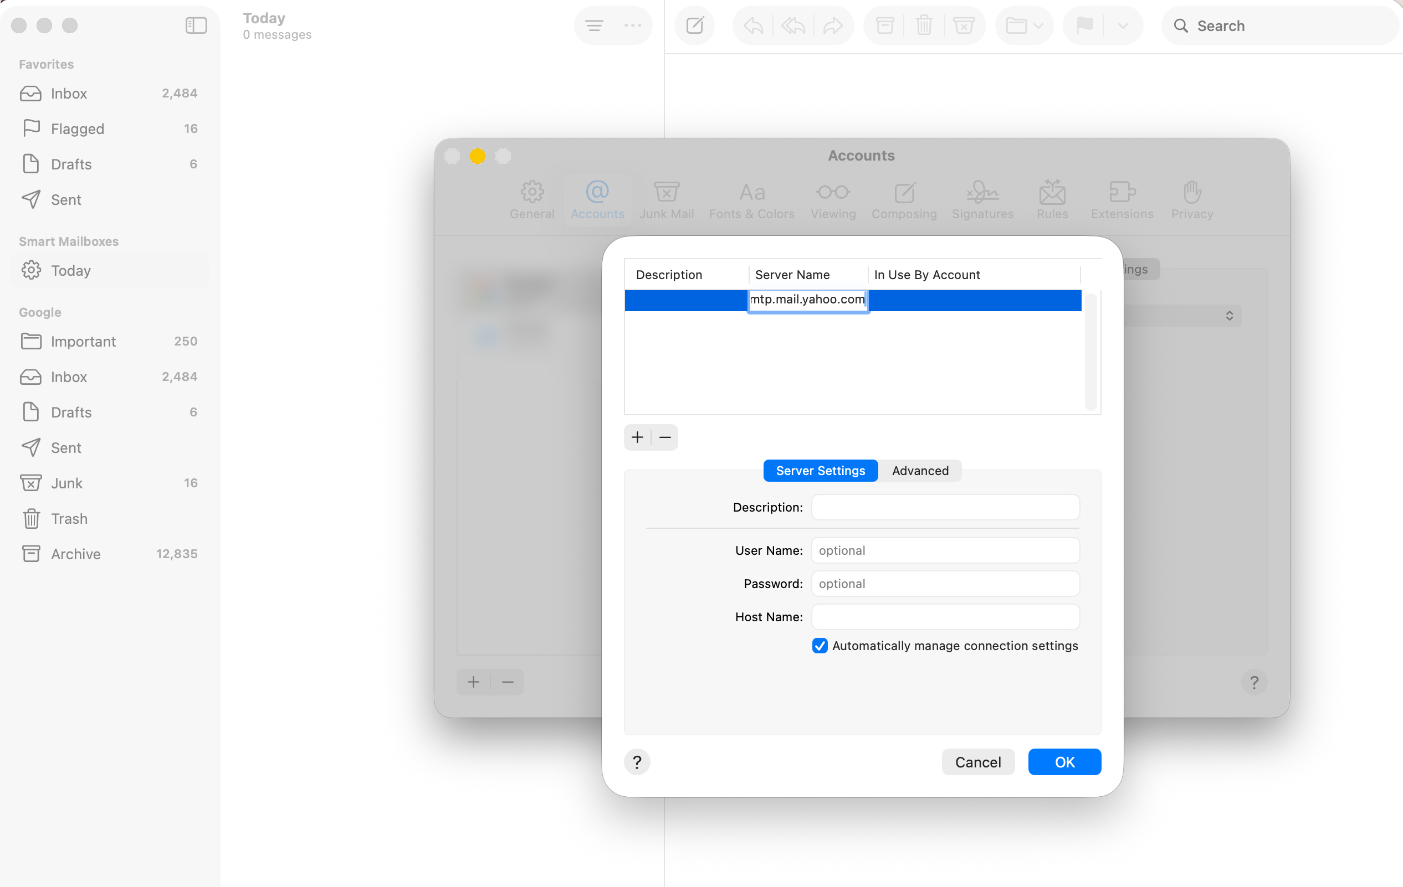Toggle the message filter
This screenshot has height=887, width=1403.
pos(595,25)
